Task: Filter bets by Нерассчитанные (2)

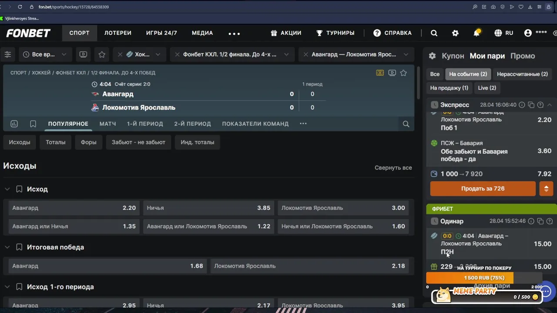Action: coord(522,74)
